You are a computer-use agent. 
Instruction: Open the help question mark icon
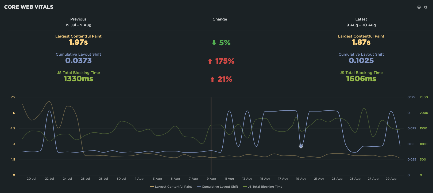click(419, 7)
